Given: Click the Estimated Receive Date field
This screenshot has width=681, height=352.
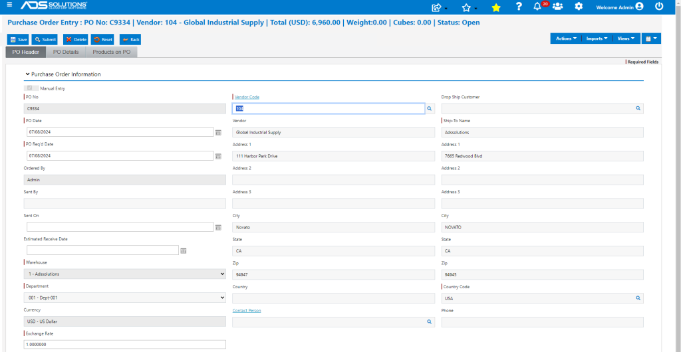Looking at the screenshot, I should point(102,250).
